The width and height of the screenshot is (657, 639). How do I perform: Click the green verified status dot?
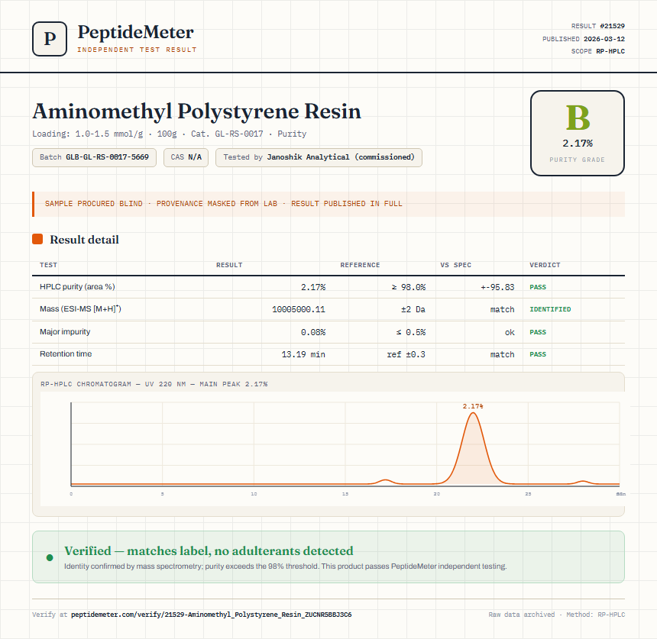(x=50, y=557)
